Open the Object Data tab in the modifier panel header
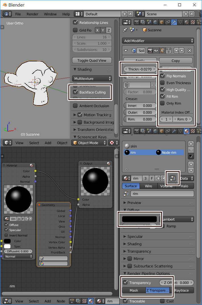 coord(180,22)
